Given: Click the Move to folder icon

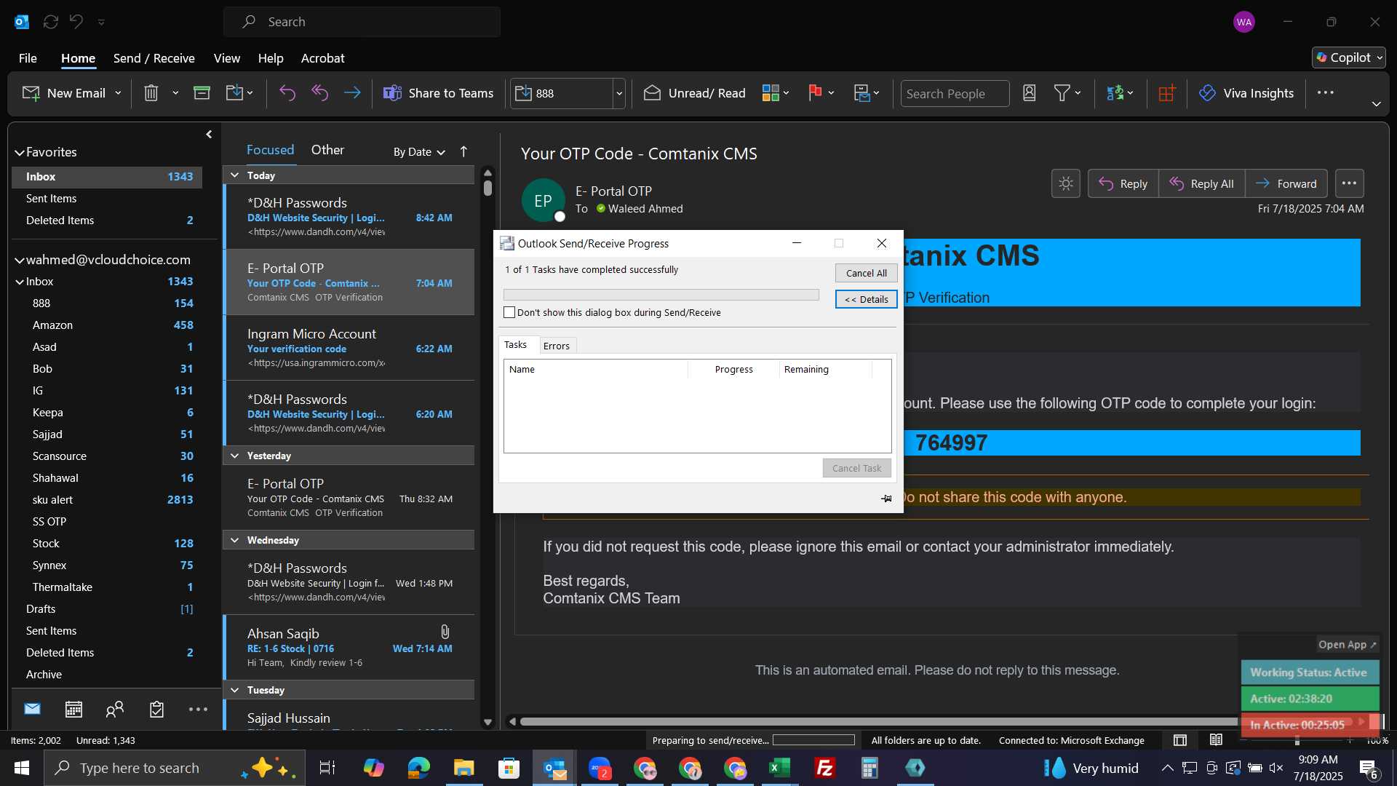Looking at the screenshot, I should pyautogui.click(x=234, y=93).
